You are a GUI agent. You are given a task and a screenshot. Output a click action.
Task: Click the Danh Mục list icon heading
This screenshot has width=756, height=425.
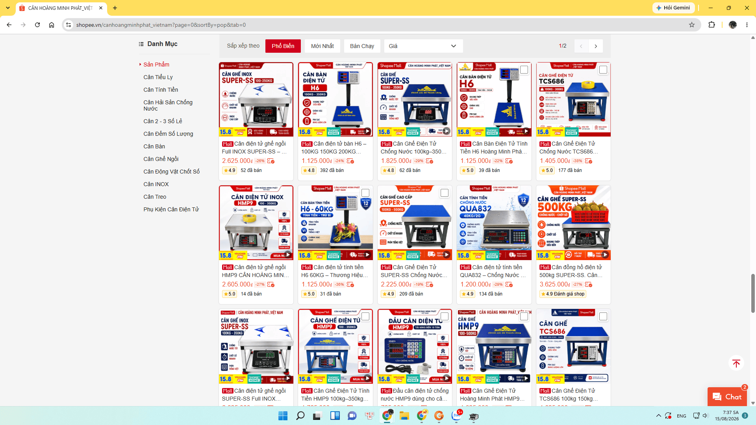pyautogui.click(x=158, y=44)
